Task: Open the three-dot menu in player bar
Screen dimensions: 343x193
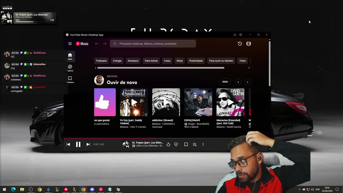Action: (x=203, y=144)
